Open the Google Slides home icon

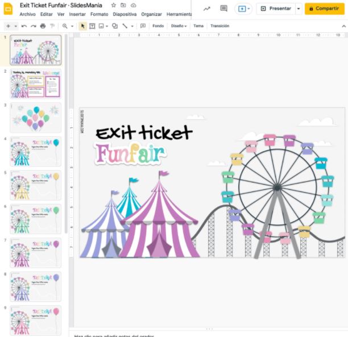click(x=8, y=9)
